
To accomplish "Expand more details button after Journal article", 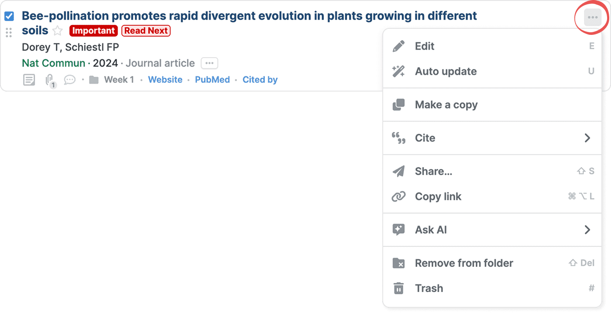I will (209, 64).
